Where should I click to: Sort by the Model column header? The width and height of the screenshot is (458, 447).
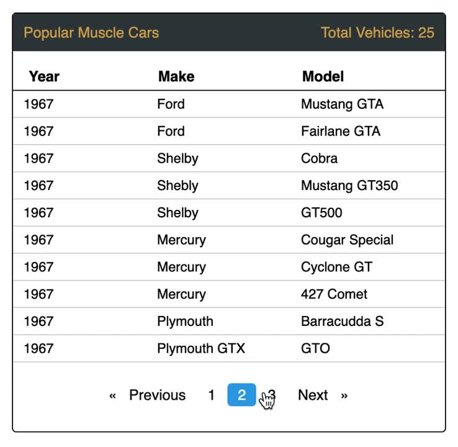point(323,76)
